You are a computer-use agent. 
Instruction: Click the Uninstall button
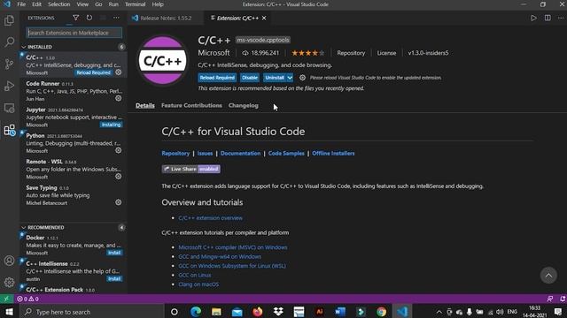(x=275, y=78)
